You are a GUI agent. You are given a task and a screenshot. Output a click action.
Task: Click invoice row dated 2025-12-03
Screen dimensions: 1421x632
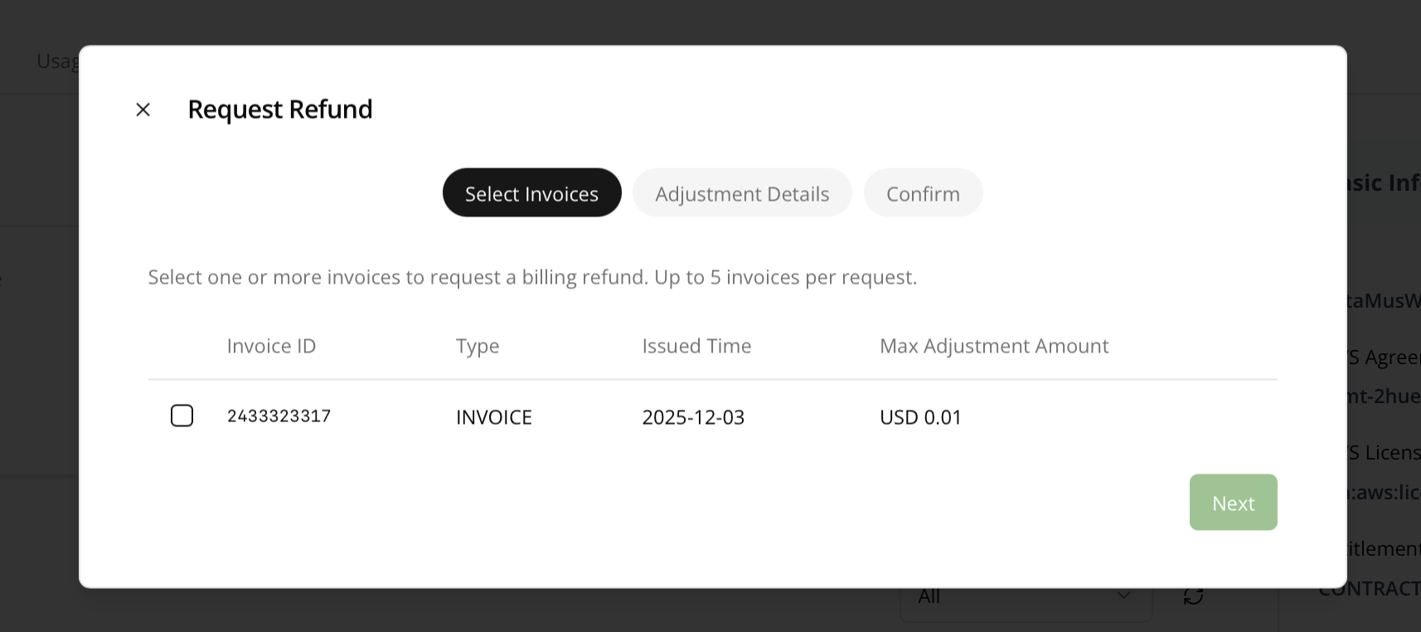point(693,416)
